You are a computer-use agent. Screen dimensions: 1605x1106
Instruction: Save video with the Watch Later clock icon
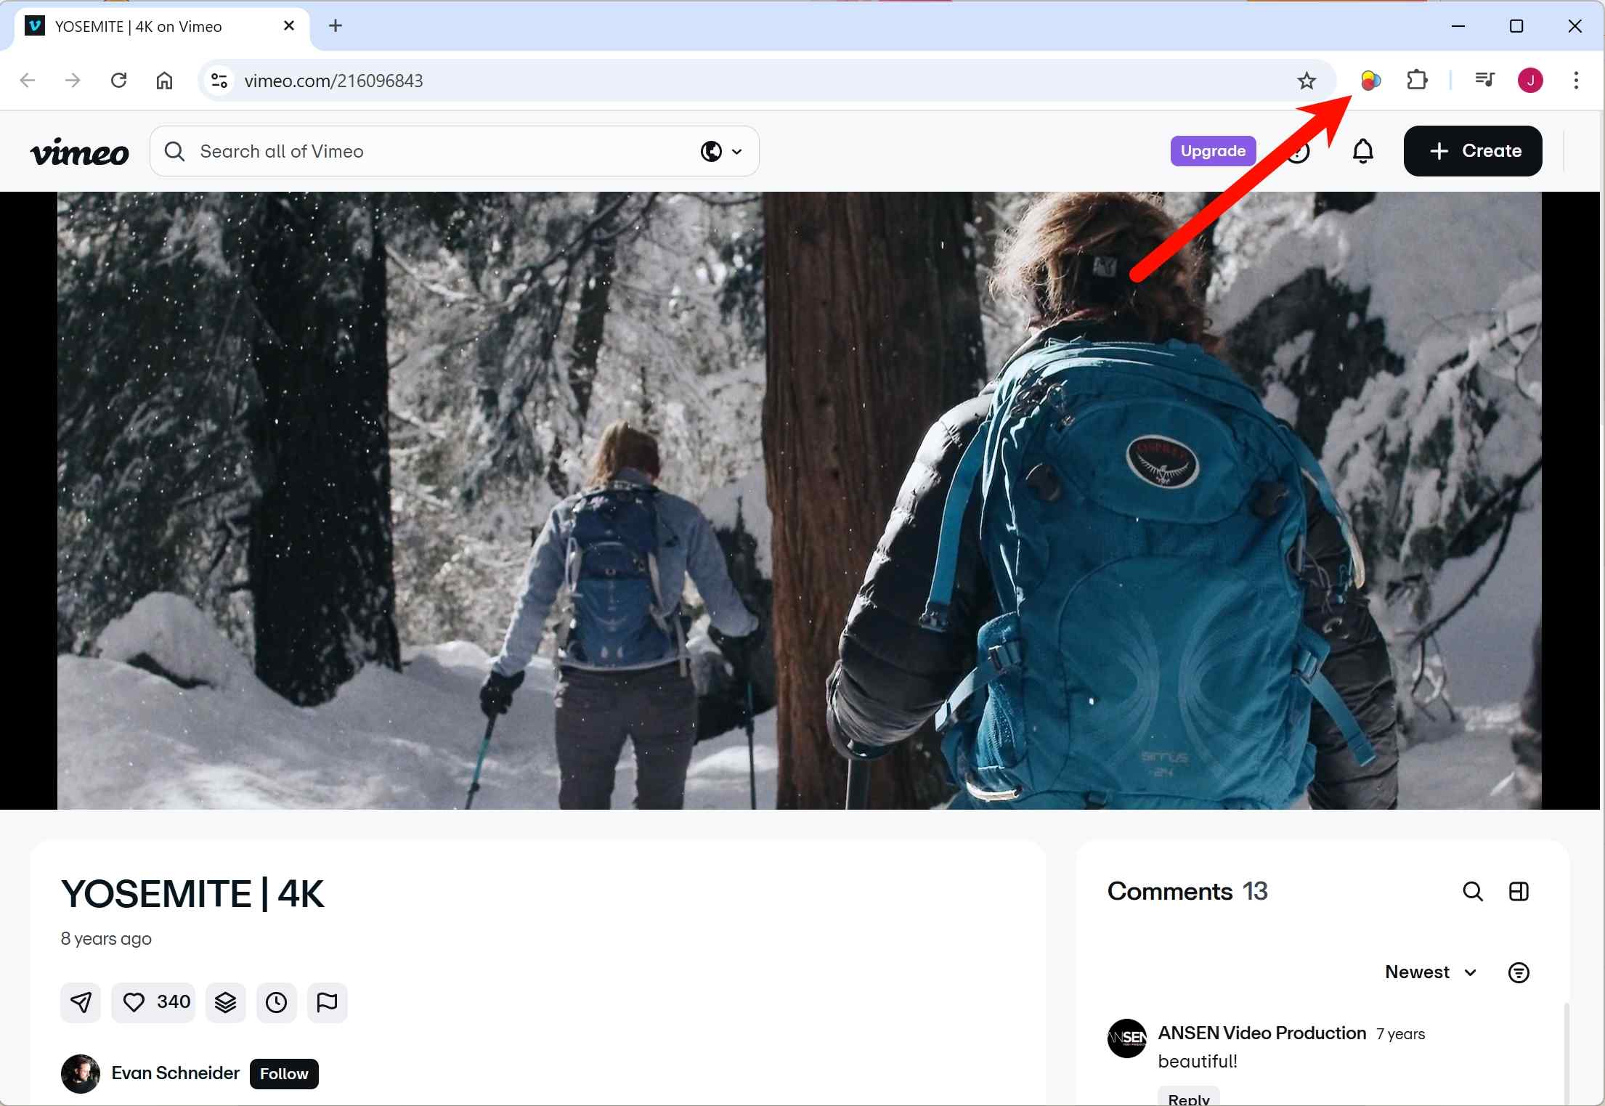coord(276,1002)
